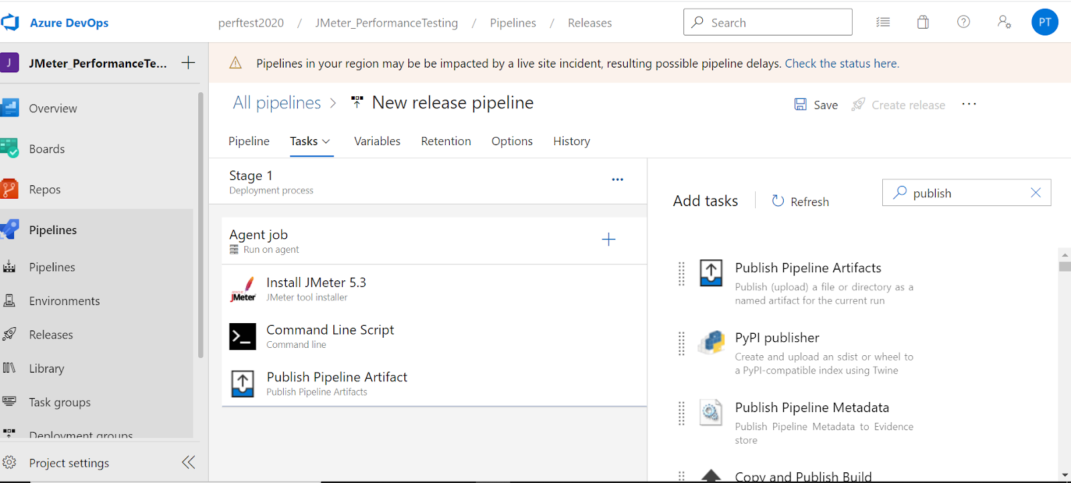
Task: Open Project settings gear
Action: [x=9, y=462]
